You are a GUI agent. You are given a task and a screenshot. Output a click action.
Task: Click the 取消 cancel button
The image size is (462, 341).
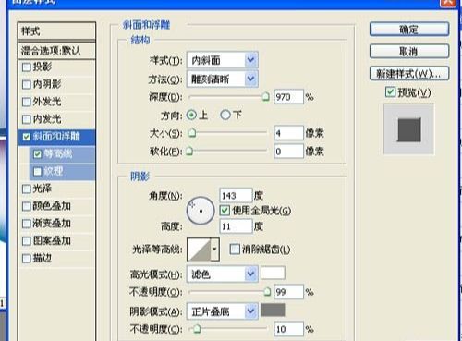(409, 51)
